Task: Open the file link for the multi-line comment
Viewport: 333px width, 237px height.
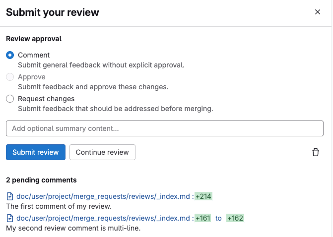Action: (103, 218)
